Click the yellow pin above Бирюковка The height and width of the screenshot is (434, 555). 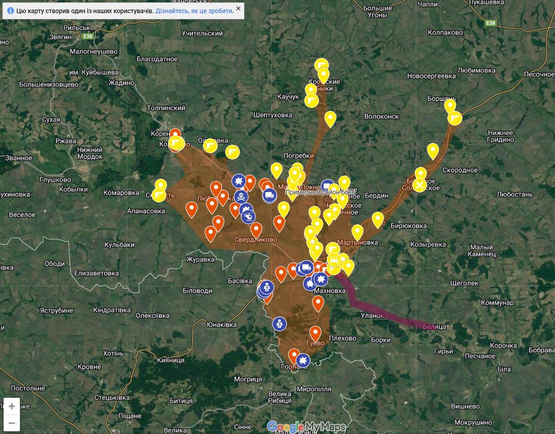(x=378, y=218)
